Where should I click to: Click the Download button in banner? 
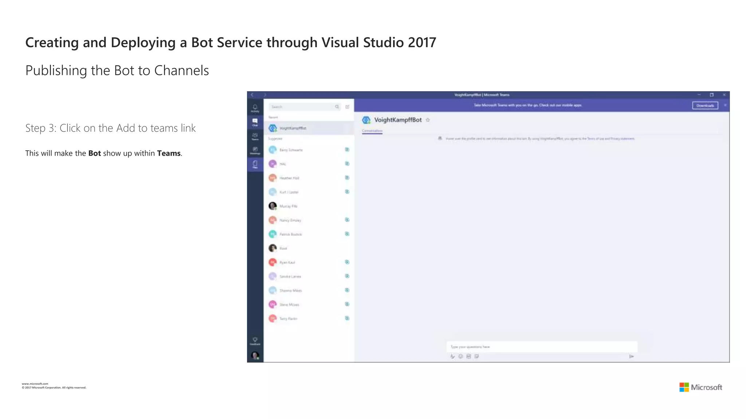coord(705,105)
